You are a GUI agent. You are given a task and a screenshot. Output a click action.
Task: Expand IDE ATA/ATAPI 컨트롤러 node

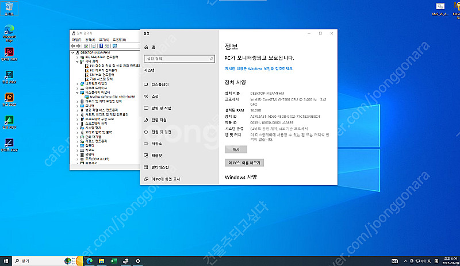[x=78, y=57]
